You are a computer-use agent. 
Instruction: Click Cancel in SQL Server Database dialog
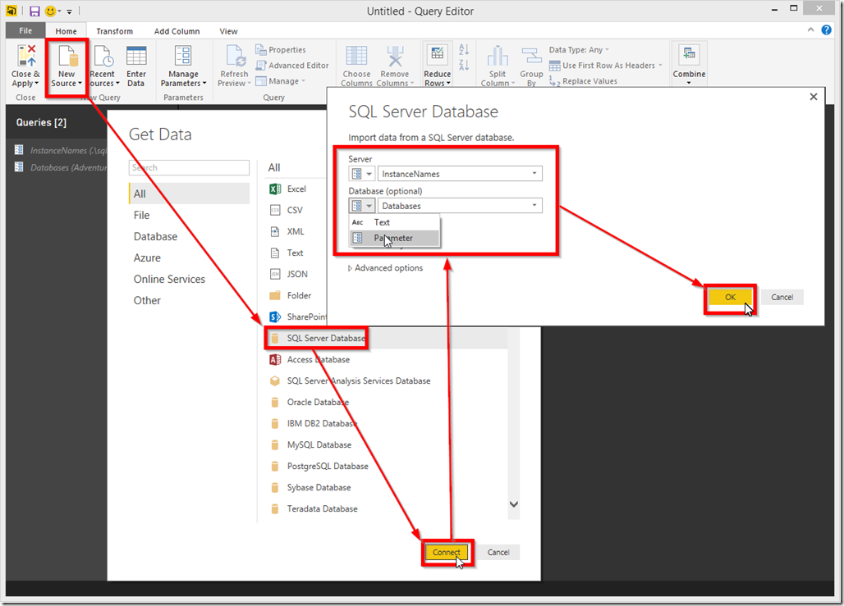tap(782, 297)
